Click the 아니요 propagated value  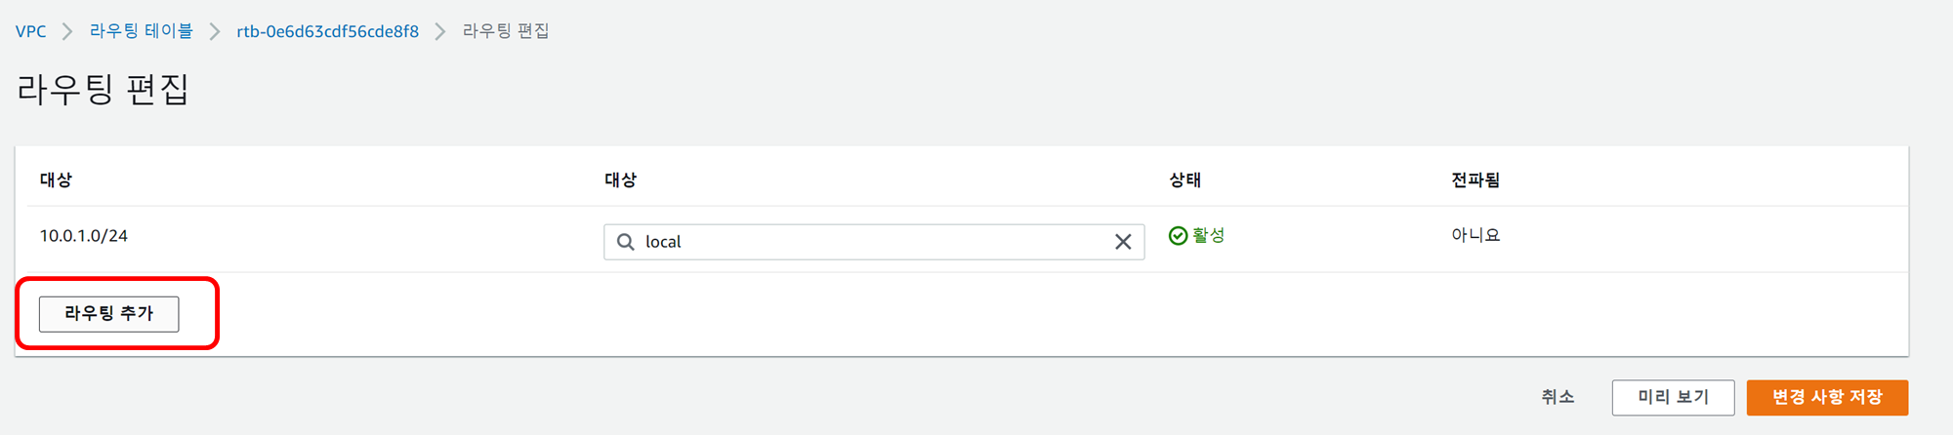1475,235
